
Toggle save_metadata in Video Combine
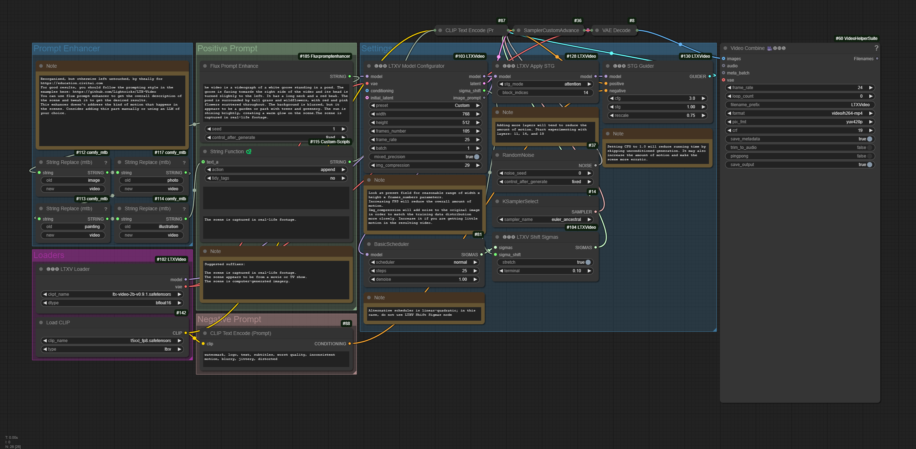click(x=869, y=139)
